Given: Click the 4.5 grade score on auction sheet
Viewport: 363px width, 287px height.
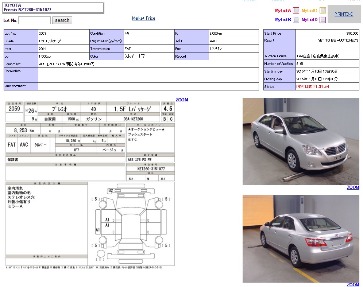Looking at the screenshot, I should click(168, 109).
